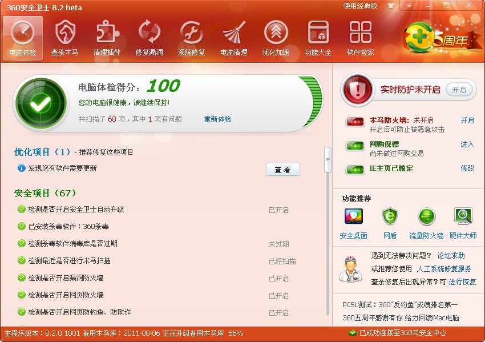This screenshot has width=485, height=342.
Task: Click the green checkmark radar icon
Action: click(41, 103)
